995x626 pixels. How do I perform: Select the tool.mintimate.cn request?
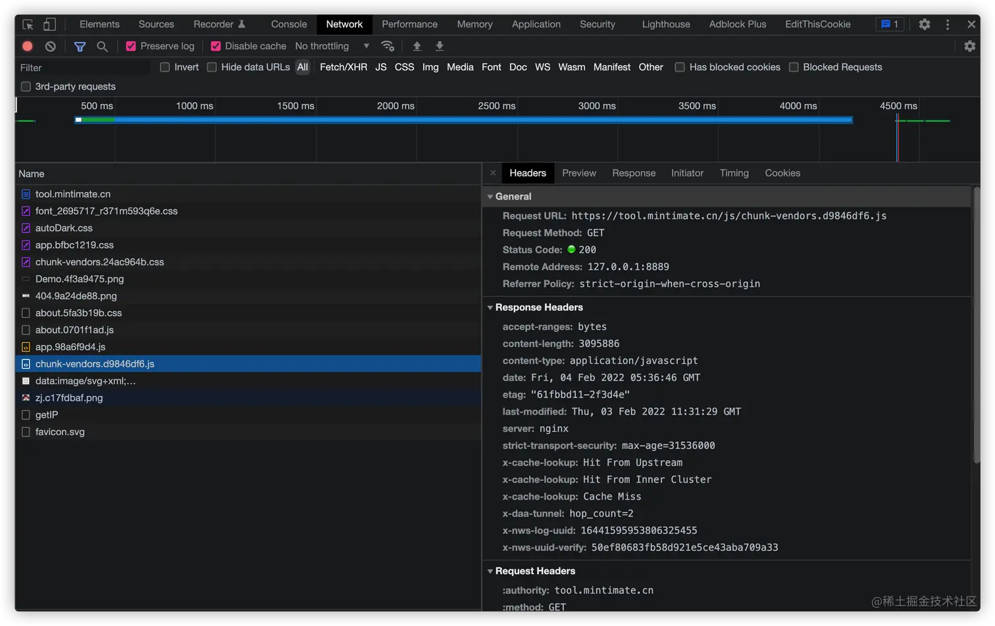click(x=248, y=194)
